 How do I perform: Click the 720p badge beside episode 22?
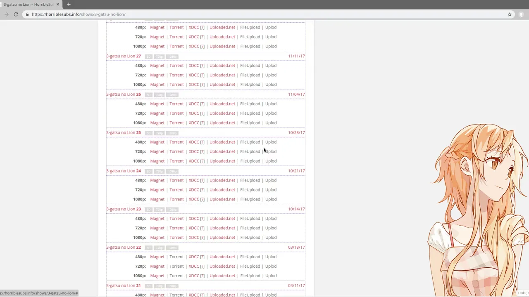click(x=159, y=248)
